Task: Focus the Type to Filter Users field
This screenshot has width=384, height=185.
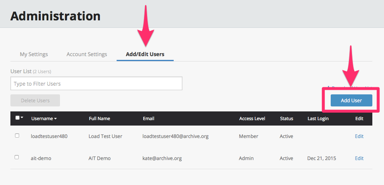Action: (96, 84)
